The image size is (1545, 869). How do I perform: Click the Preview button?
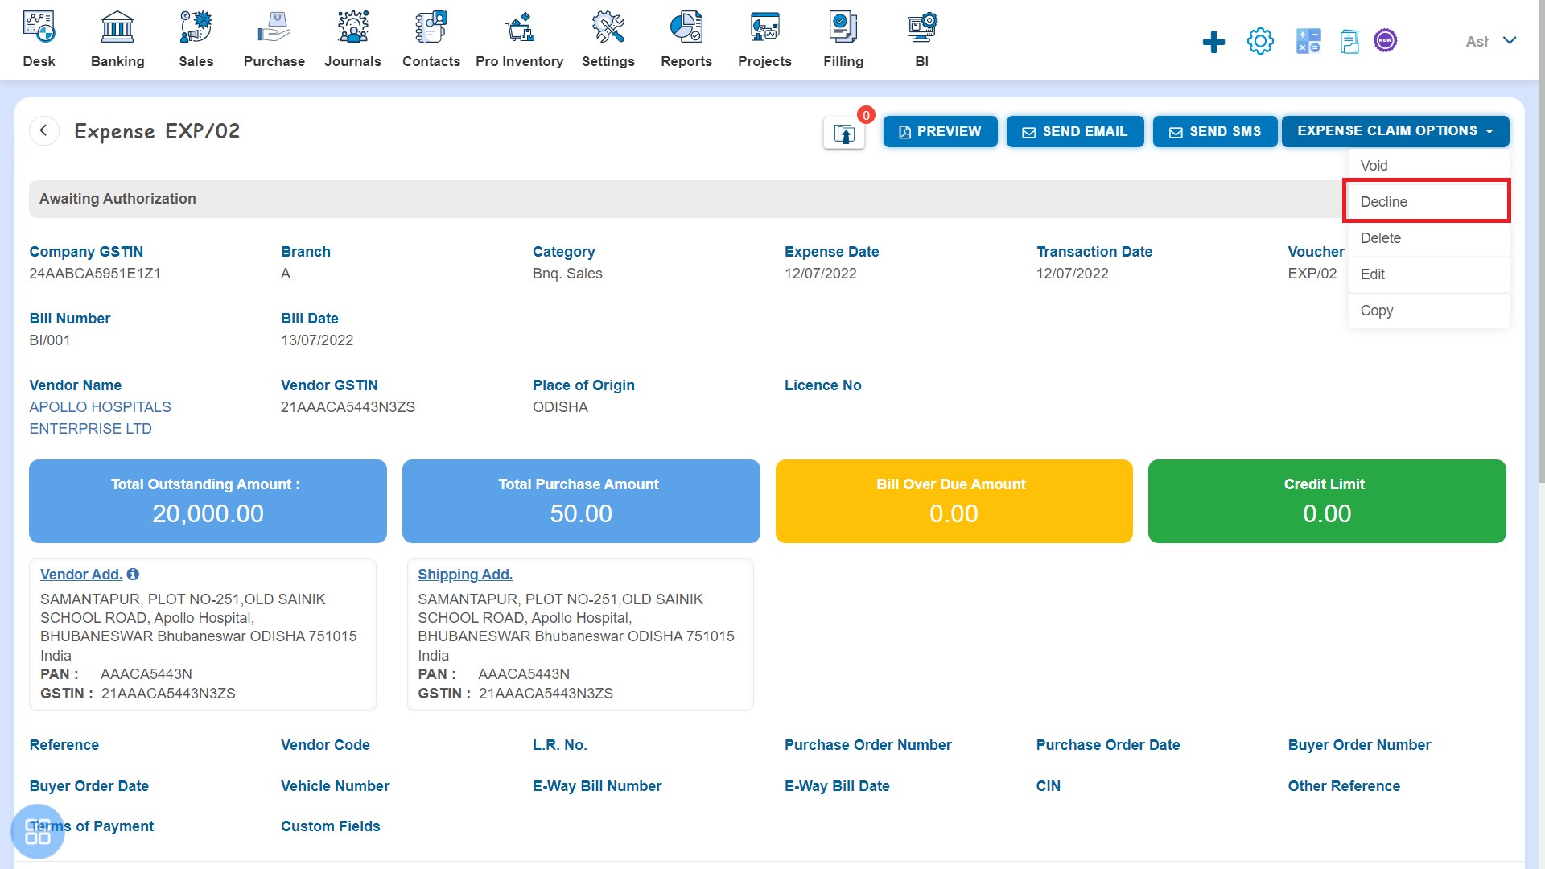tap(940, 132)
